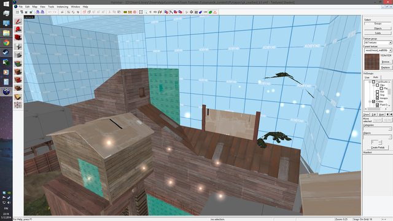Click the current wood texture preview swatch
This screenshot has height=221, width=393.
coord(372,61)
